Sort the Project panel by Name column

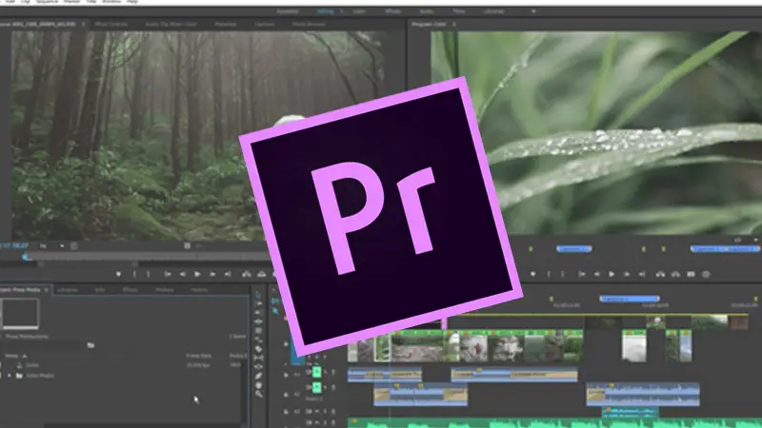15,356
